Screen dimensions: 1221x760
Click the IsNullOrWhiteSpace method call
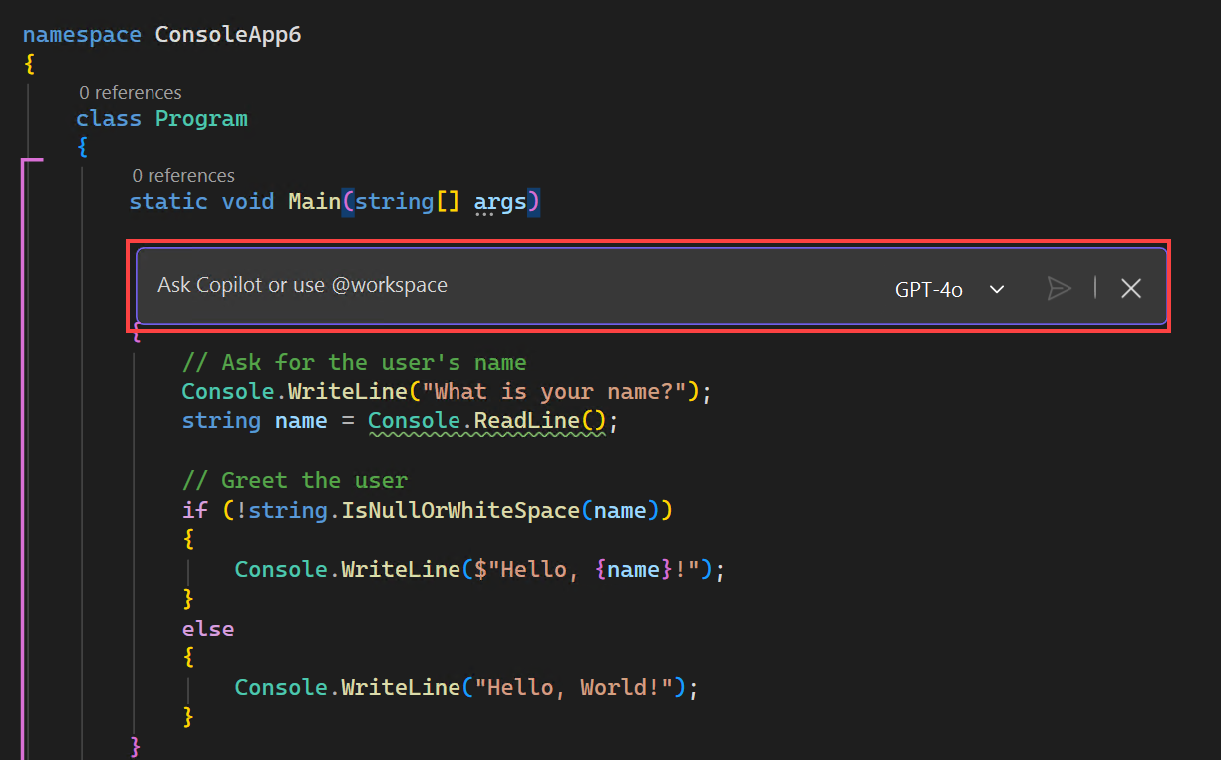click(x=458, y=509)
